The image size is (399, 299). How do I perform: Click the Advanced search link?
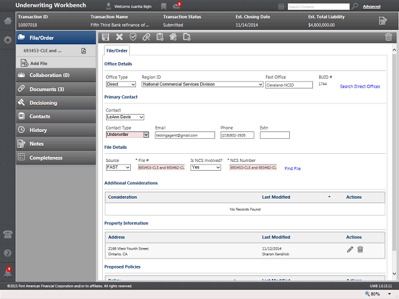372,7
